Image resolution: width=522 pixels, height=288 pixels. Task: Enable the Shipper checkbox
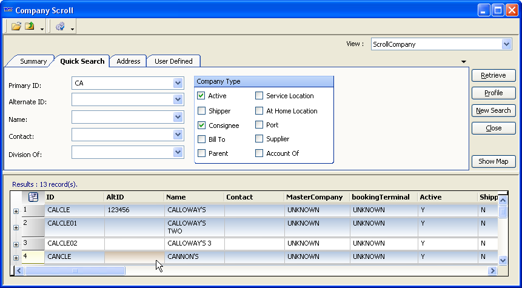[x=201, y=111]
